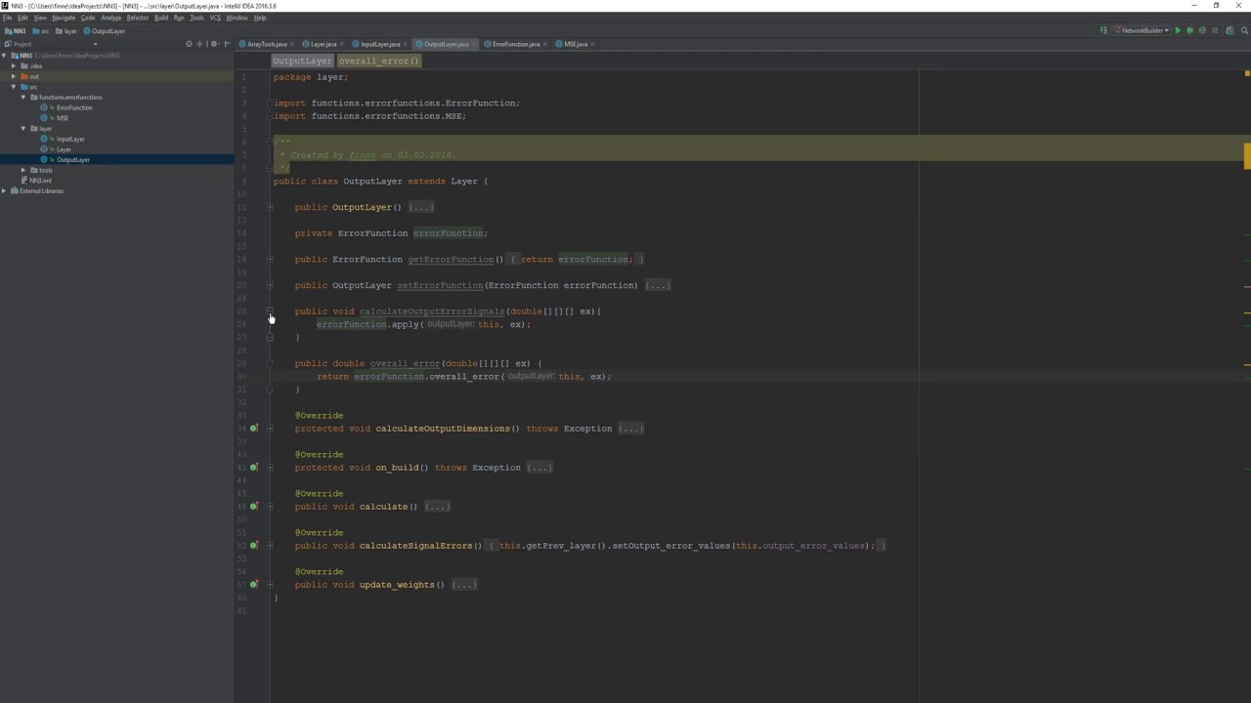The width and height of the screenshot is (1251, 703).
Task: Expand External Libraries node
Action: point(5,190)
